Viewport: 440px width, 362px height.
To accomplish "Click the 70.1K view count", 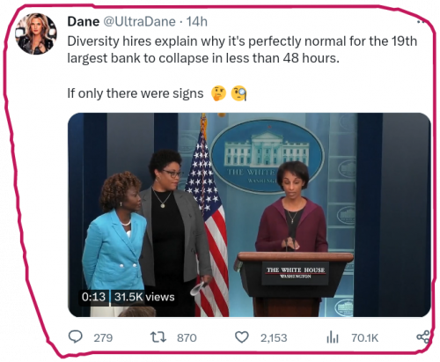I will point(365,337).
